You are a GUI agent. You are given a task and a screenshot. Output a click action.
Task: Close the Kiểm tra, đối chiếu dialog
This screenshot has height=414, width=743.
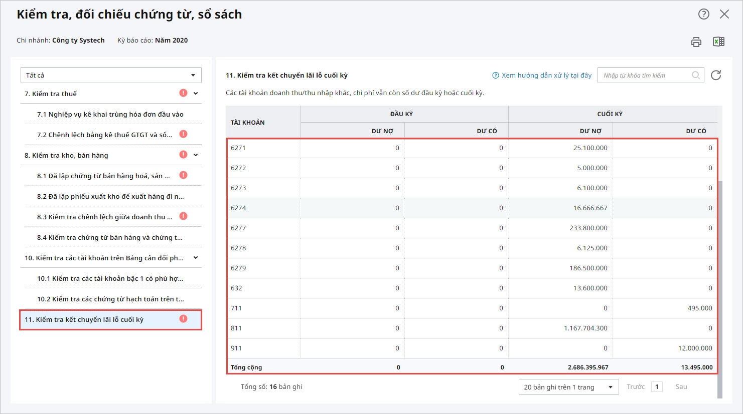click(x=724, y=14)
